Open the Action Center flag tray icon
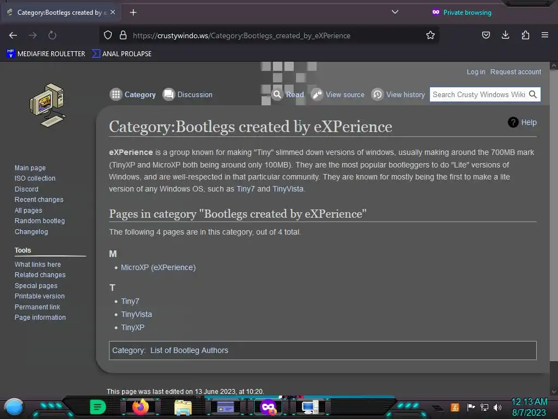The height and width of the screenshot is (419, 558). [471, 407]
